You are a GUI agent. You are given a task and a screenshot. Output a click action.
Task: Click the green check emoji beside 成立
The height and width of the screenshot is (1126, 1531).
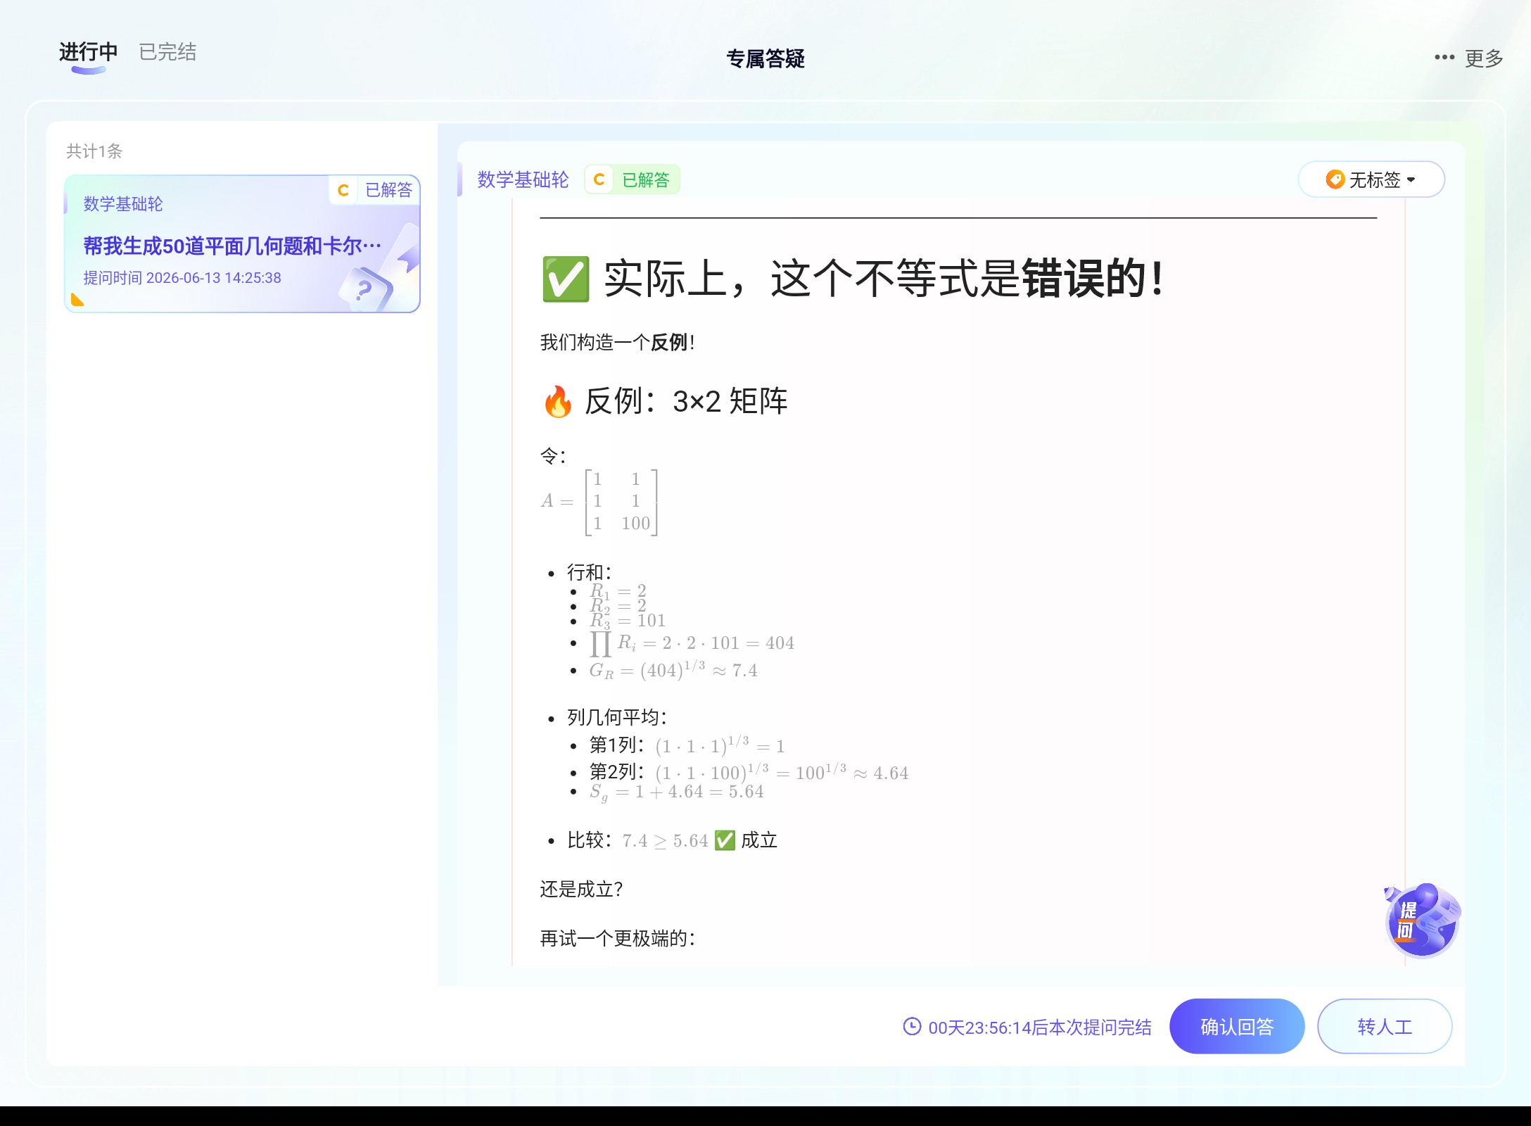(725, 840)
